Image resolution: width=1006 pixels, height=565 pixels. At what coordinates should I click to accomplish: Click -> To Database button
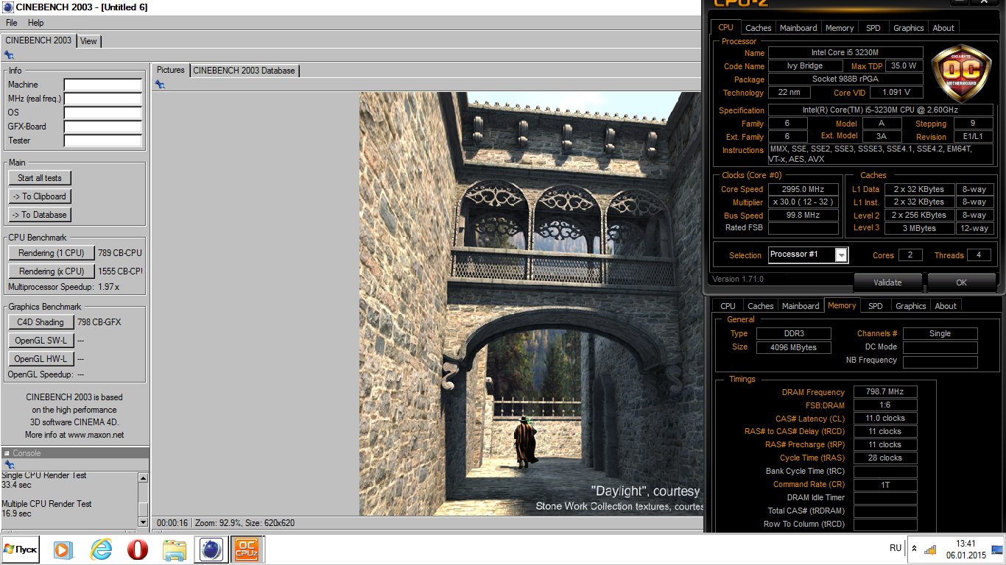(40, 215)
